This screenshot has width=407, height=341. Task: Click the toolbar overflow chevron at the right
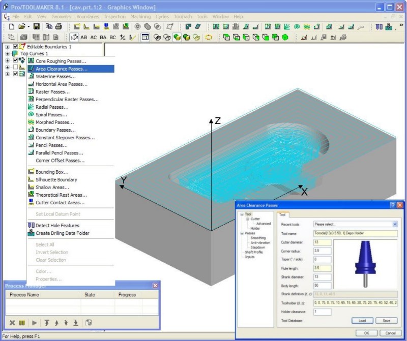(401, 25)
